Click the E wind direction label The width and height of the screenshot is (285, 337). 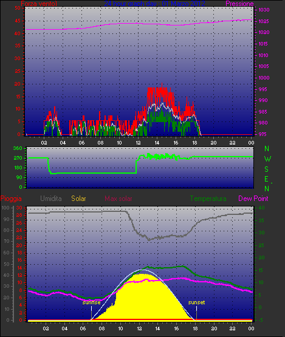(267, 179)
